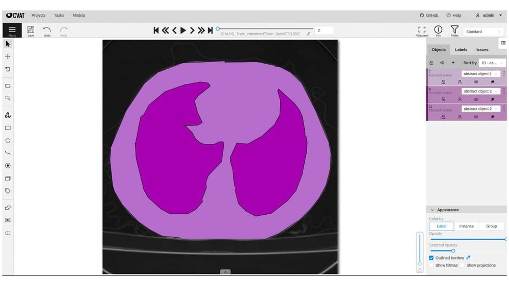
Task: Pin object 9 polygon shape
Action: [493, 100]
